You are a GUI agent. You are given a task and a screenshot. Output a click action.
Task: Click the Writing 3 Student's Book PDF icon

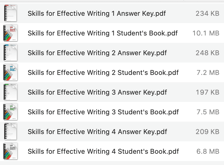click(10, 112)
